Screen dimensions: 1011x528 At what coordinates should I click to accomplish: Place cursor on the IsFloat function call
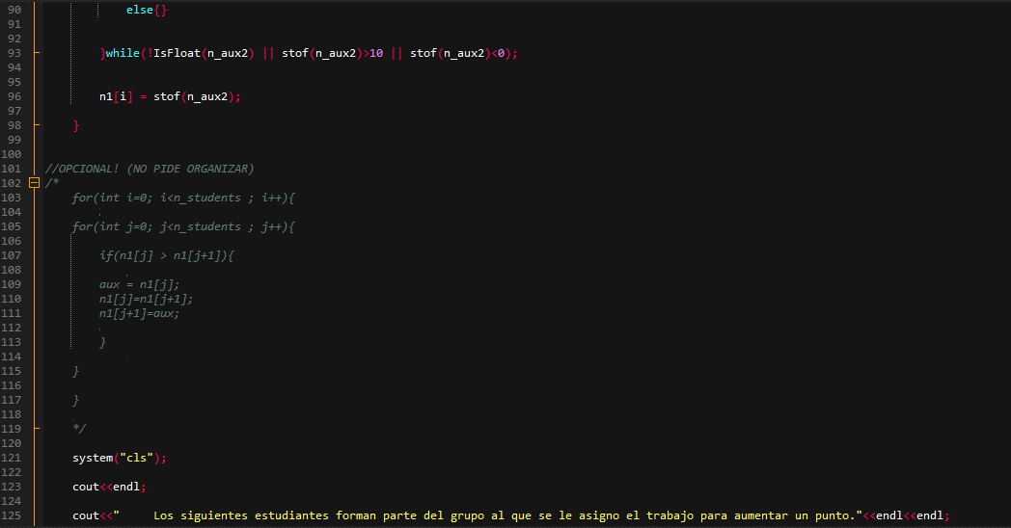[177, 53]
